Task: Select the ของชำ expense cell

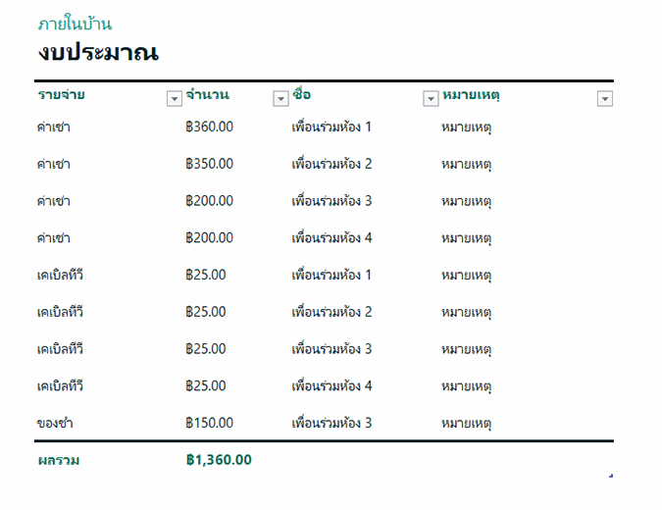Action: (55, 423)
